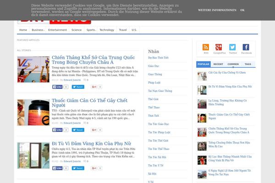Open comments icon of Thuốc Giảm Cân article
Screen dimensions: 275x183
(85, 123)
